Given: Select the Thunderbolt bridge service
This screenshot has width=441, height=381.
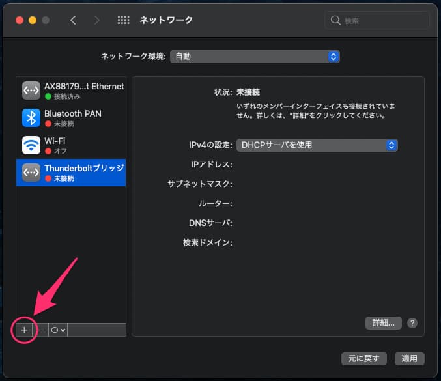Looking at the screenshot, I should coord(71,173).
